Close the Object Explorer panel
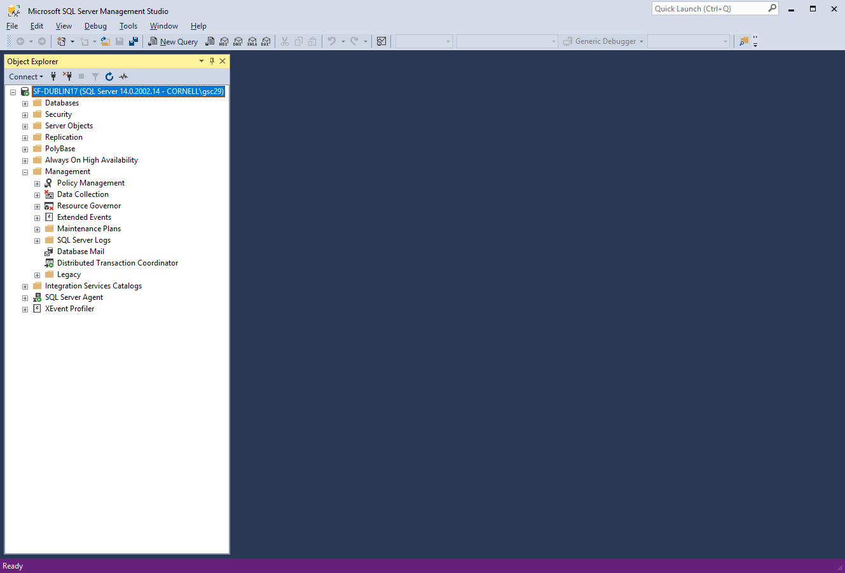This screenshot has width=845, height=573. (x=223, y=61)
